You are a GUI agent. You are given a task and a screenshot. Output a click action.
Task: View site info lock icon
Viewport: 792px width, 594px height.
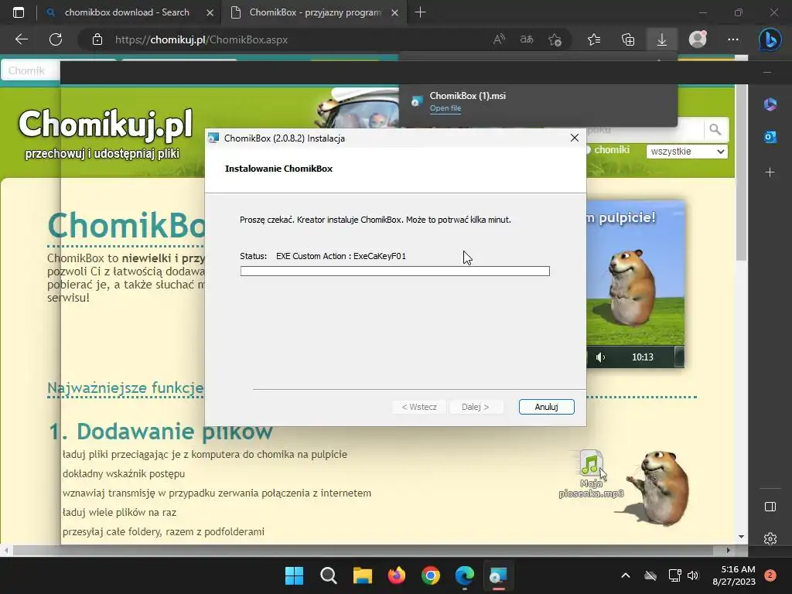coord(97,39)
